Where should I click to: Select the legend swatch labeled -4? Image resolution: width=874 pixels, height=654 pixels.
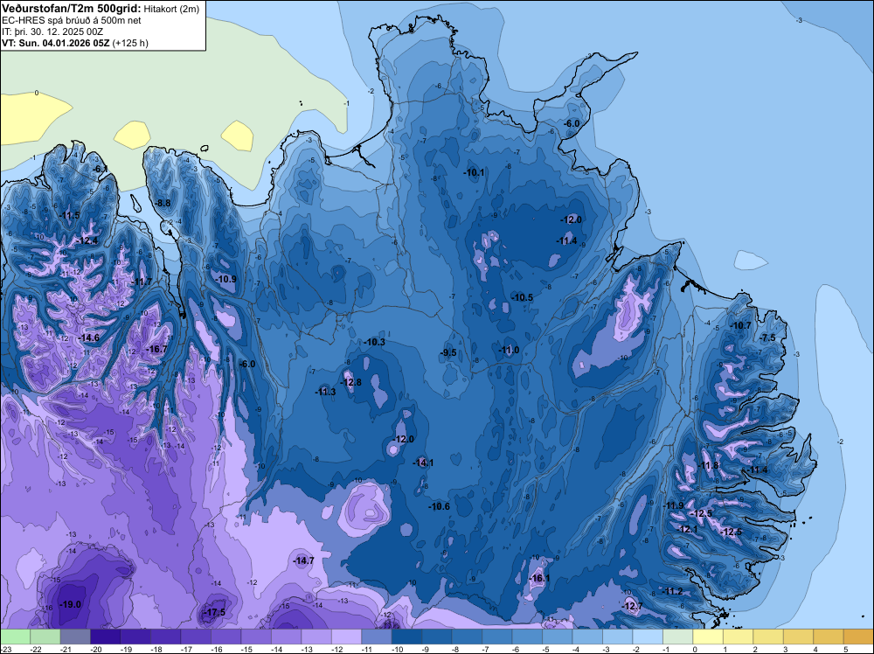point(587,637)
